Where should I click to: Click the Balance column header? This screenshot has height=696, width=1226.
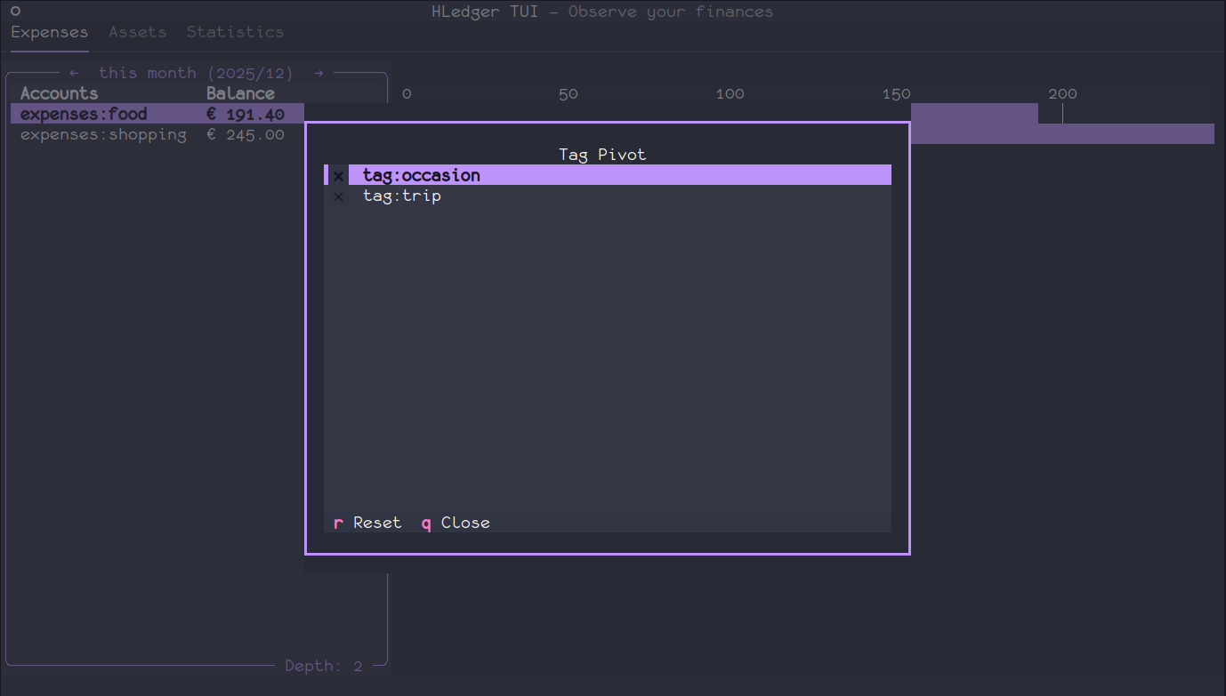click(x=240, y=93)
